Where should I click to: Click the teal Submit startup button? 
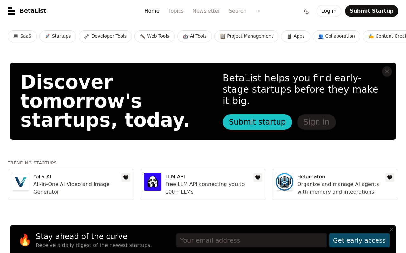[257, 122]
